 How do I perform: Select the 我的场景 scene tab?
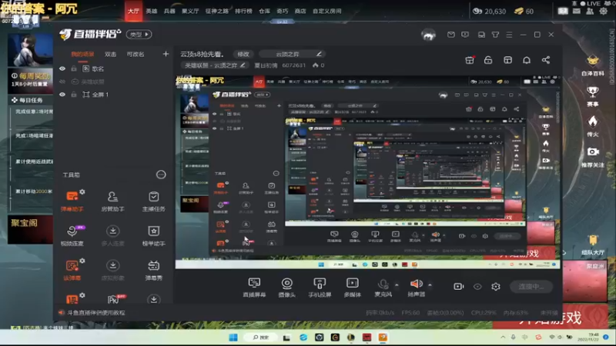pyautogui.click(x=82, y=54)
